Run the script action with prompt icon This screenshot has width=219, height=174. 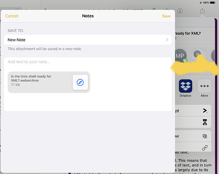pyautogui.click(x=205, y=110)
